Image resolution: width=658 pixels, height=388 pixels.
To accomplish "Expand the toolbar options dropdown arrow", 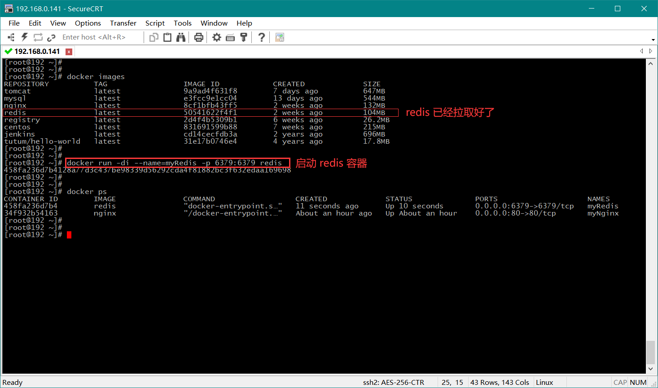I will [653, 40].
